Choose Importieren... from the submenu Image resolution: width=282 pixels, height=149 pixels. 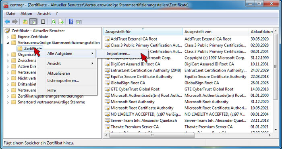(x=122, y=53)
